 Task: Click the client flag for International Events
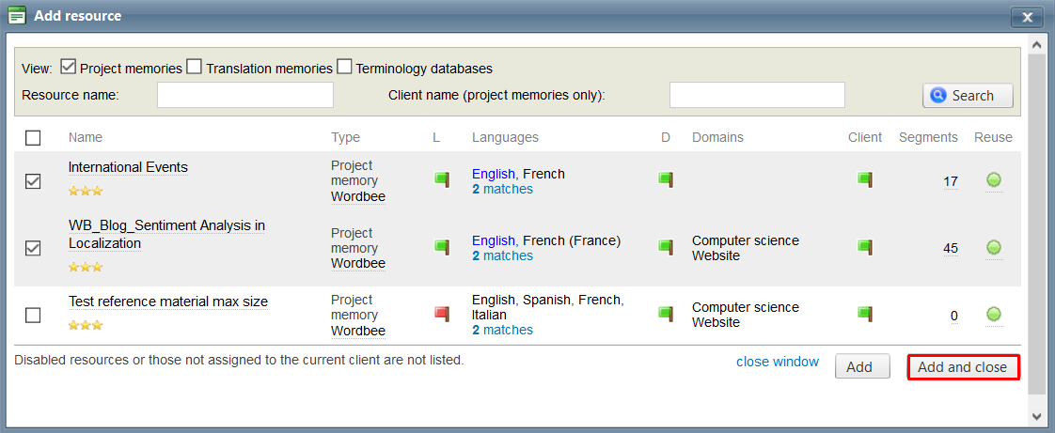pyautogui.click(x=865, y=178)
